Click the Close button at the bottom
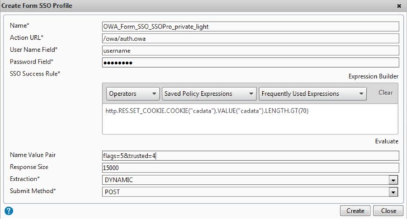 [388, 210]
